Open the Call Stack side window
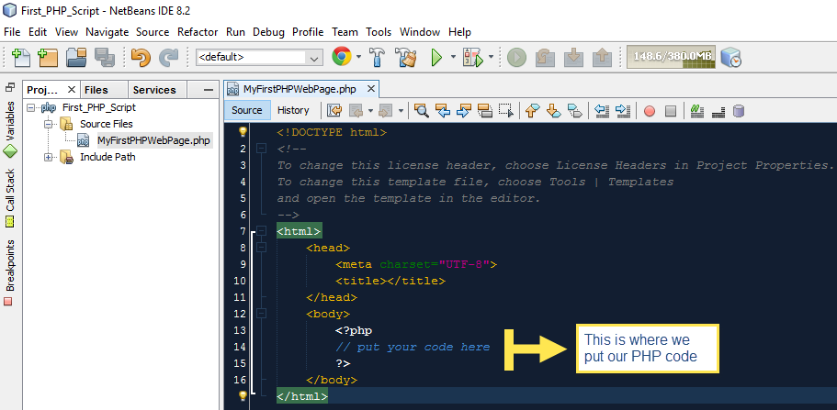Screen dimensions: 837x410 (x=10, y=198)
